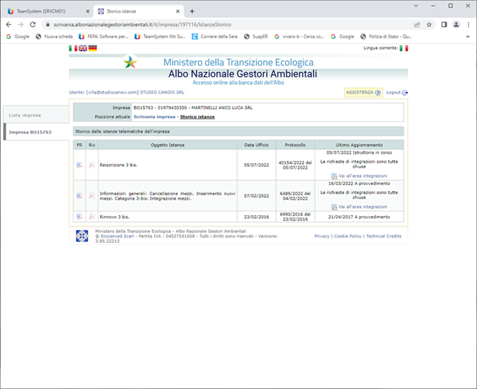Open PDF receipt for Informazioni generali row
Image resolution: width=477 pixels, height=389 pixels.
click(x=92, y=196)
